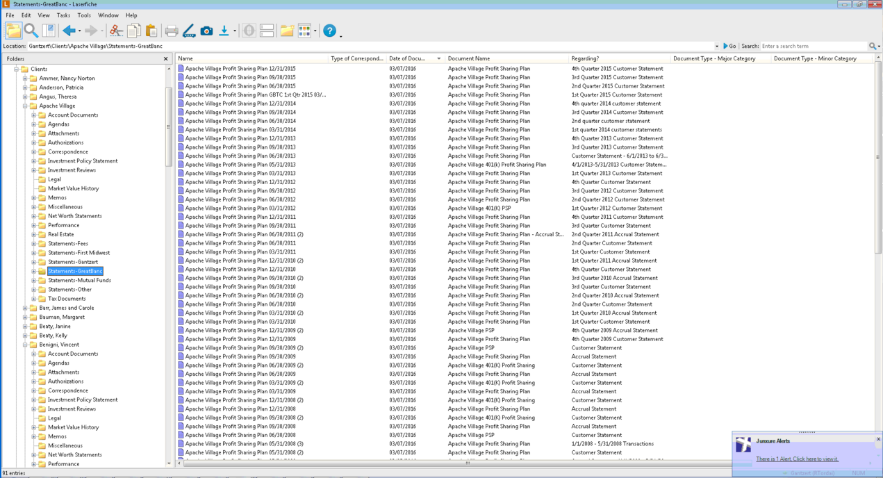883x478 pixels.
Task: Close the Juncure Alerts popup
Action: 878,439
